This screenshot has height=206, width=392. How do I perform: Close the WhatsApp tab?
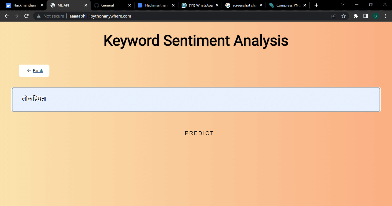(217, 5)
